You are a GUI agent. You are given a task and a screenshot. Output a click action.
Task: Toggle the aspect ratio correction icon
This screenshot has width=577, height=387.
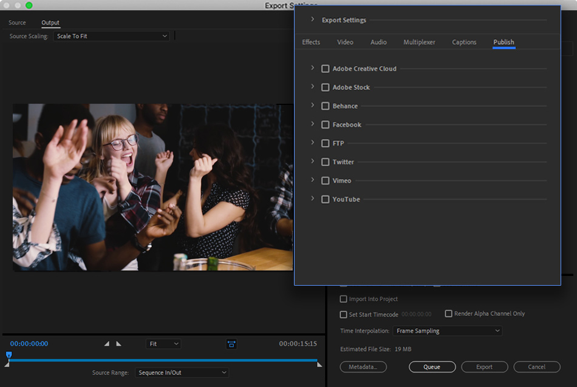point(231,344)
